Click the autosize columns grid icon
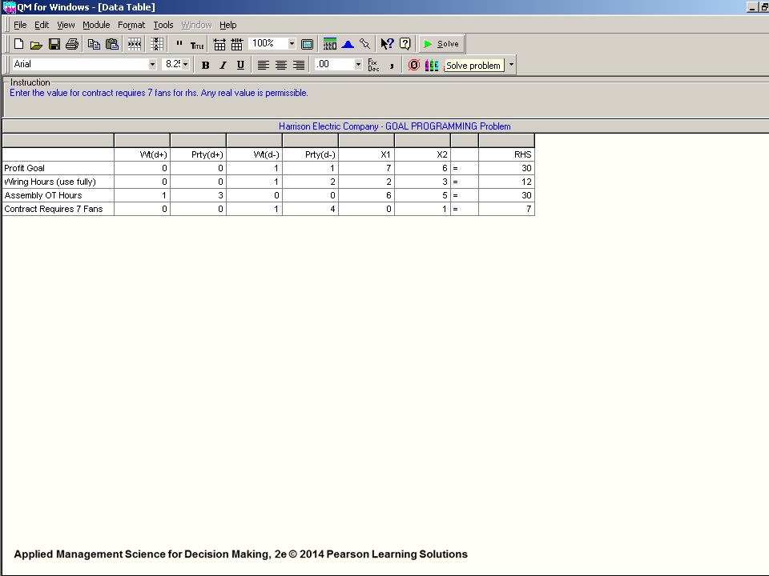The width and height of the screenshot is (769, 576). (135, 44)
